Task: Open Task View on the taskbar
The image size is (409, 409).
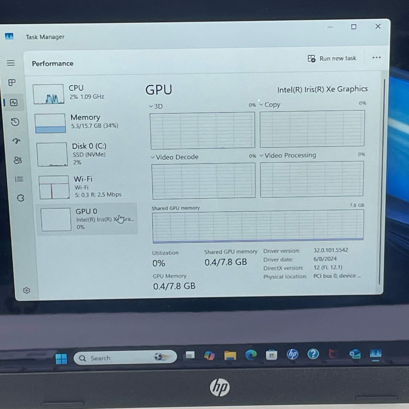Action: (190, 355)
